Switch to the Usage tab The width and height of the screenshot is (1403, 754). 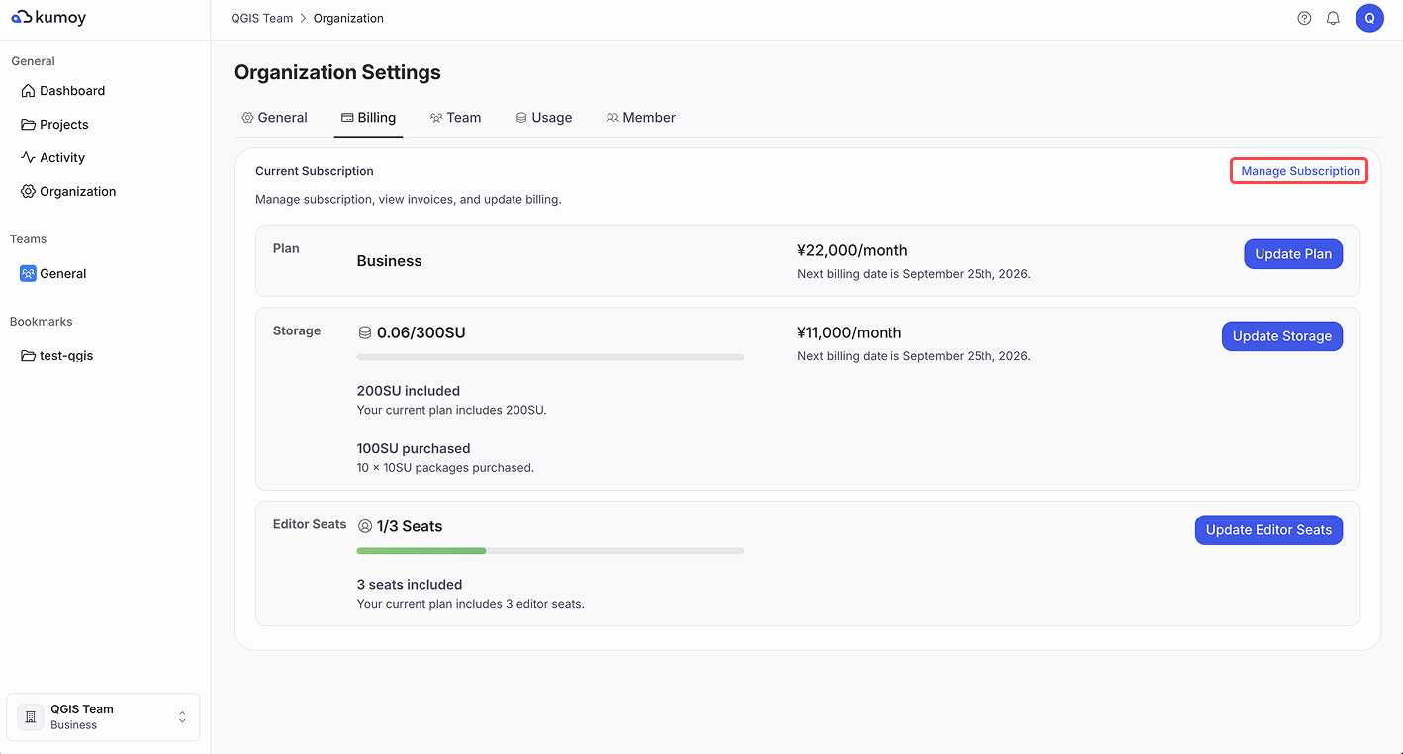543,118
